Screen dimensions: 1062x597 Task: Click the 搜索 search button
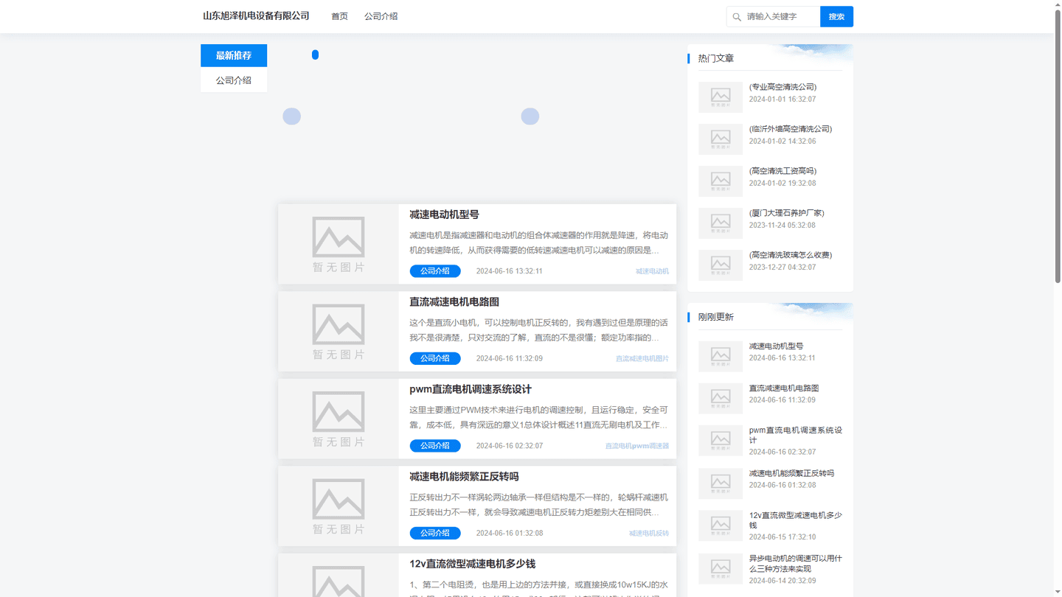(x=836, y=17)
